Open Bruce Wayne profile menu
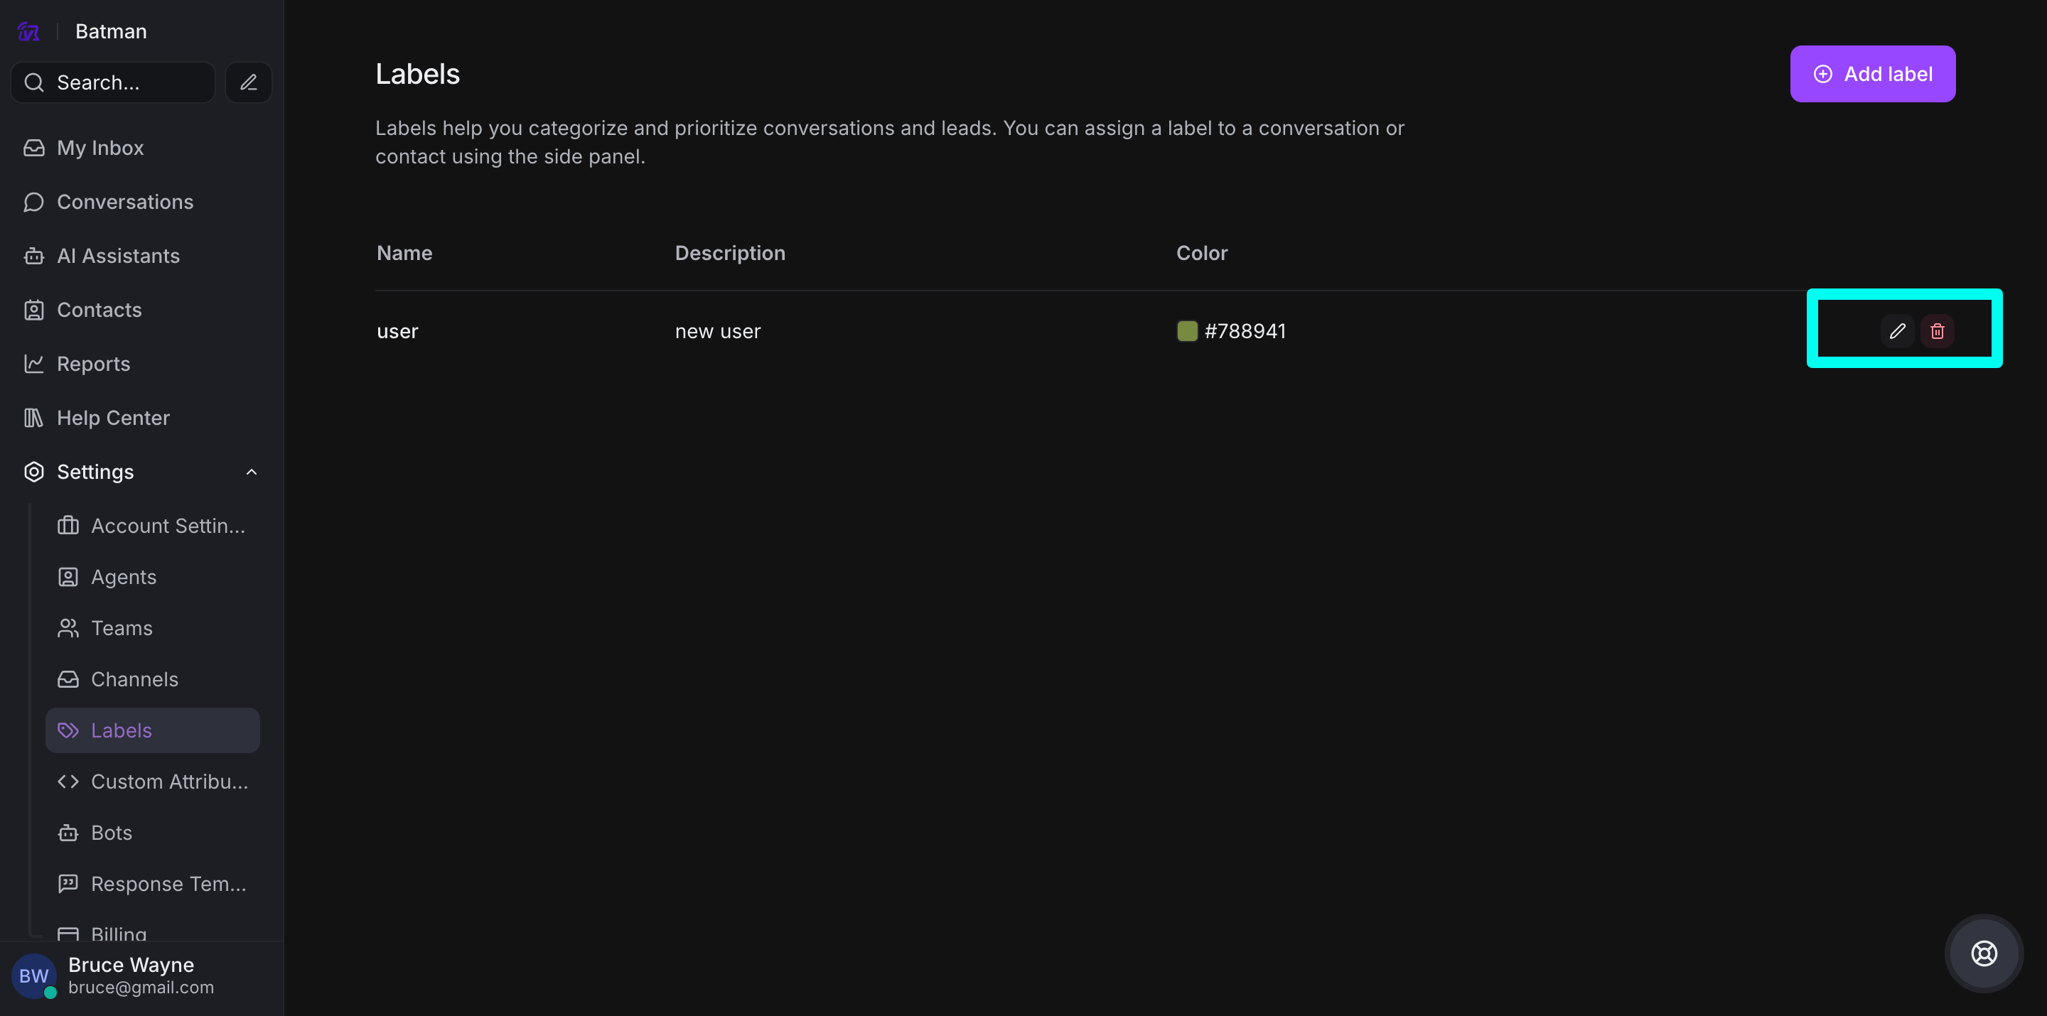Image resolution: width=2047 pixels, height=1016 pixels. (131, 975)
